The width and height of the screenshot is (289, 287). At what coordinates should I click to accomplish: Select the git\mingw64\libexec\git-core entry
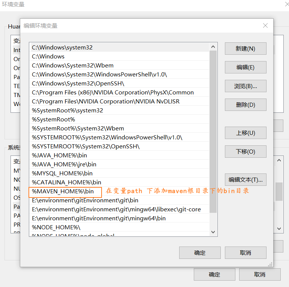point(120,209)
